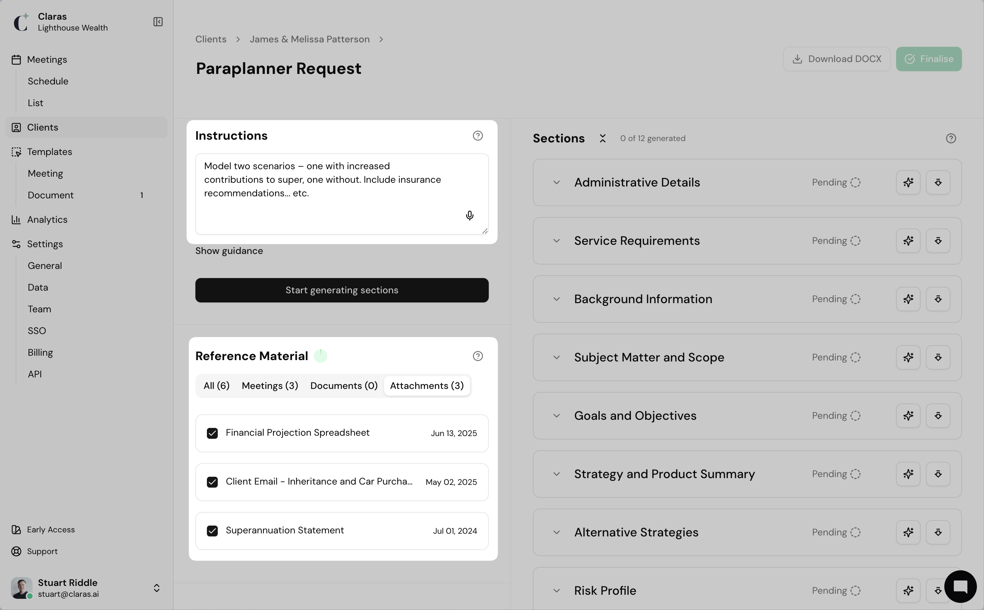
Task: Download DOCX file
Action: tap(837, 59)
